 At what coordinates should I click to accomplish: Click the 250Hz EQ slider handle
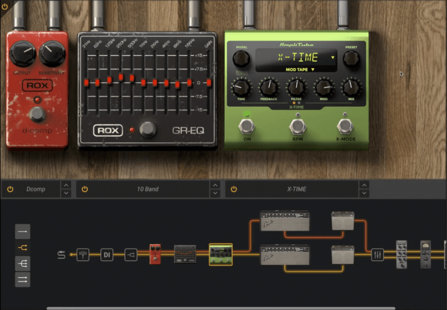click(x=121, y=77)
